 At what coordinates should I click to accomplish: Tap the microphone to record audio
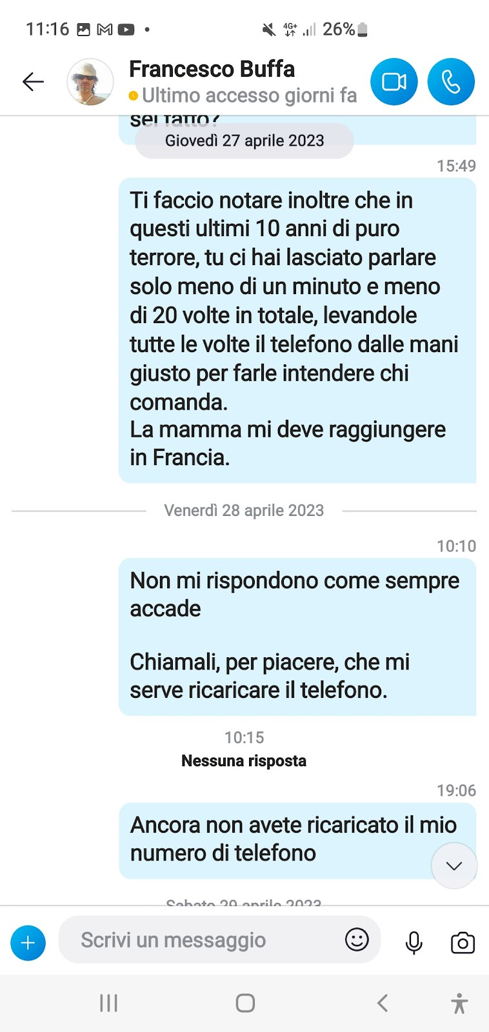tap(414, 942)
